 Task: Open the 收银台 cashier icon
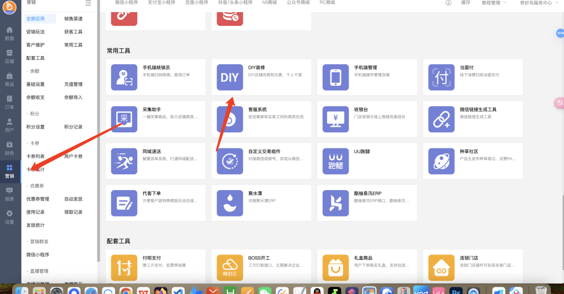(x=335, y=119)
